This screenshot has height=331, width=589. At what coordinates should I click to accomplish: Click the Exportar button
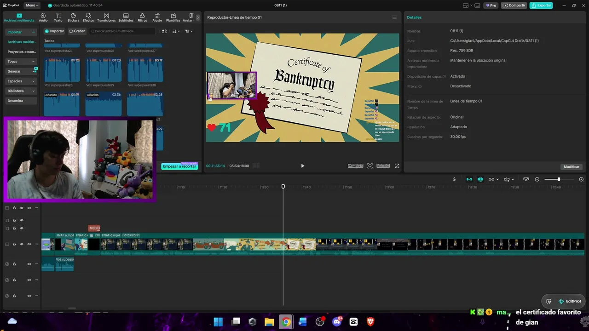point(541,6)
